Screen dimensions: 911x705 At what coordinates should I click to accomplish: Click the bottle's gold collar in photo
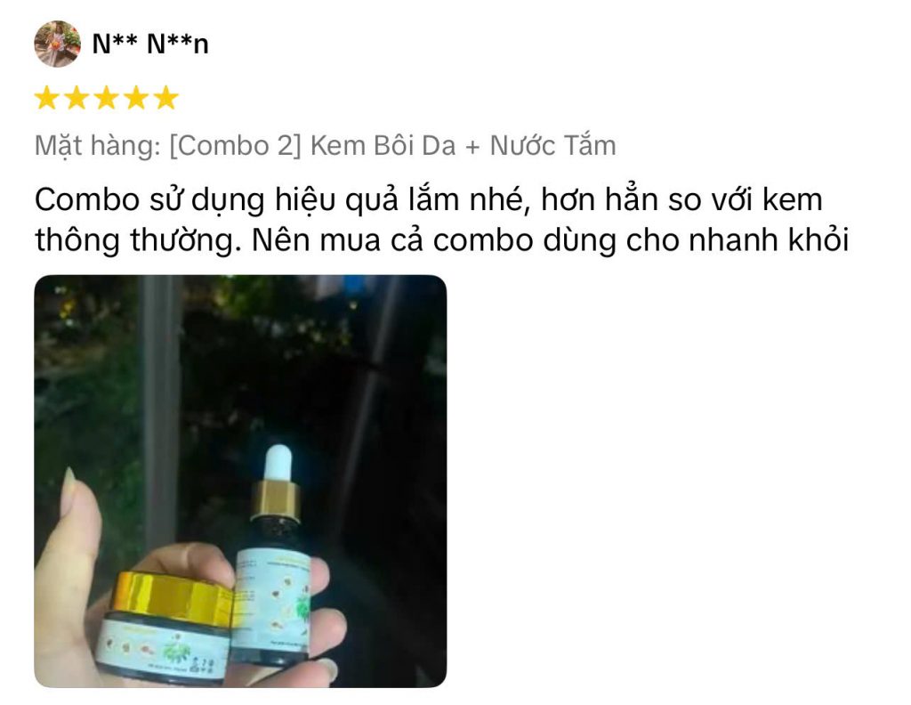(276, 500)
